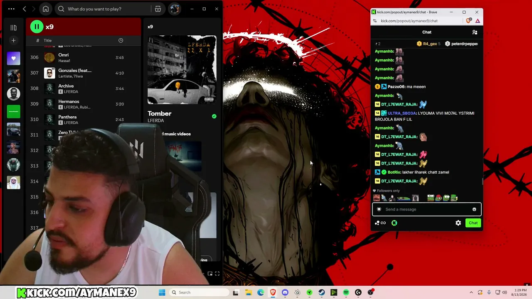Open the Windows Start menu

(x=162, y=292)
